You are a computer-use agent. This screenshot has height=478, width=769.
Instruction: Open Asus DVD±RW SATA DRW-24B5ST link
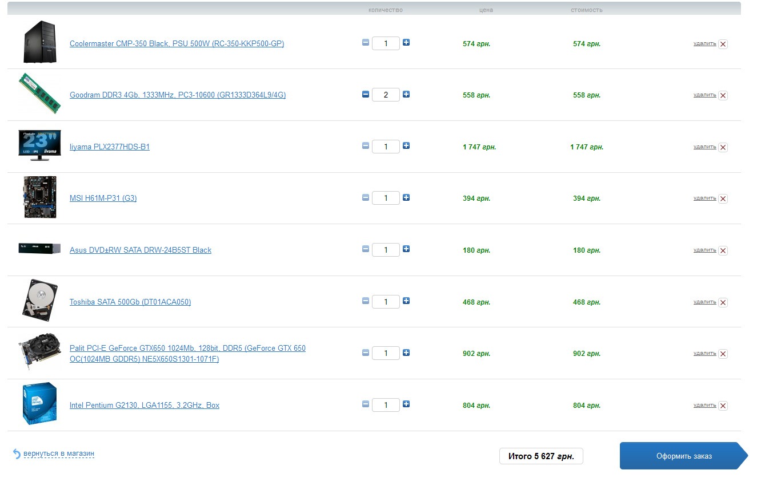pyautogui.click(x=141, y=250)
